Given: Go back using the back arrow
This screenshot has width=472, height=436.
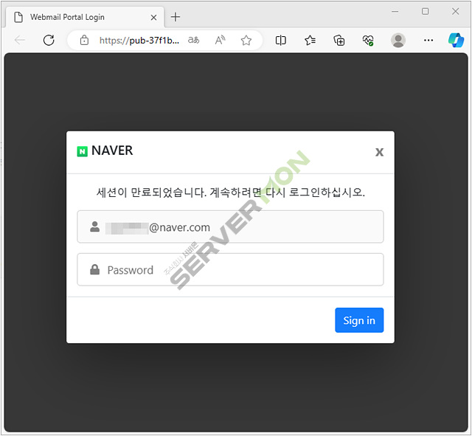Looking at the screenshot, I should [x=20, y=40].
